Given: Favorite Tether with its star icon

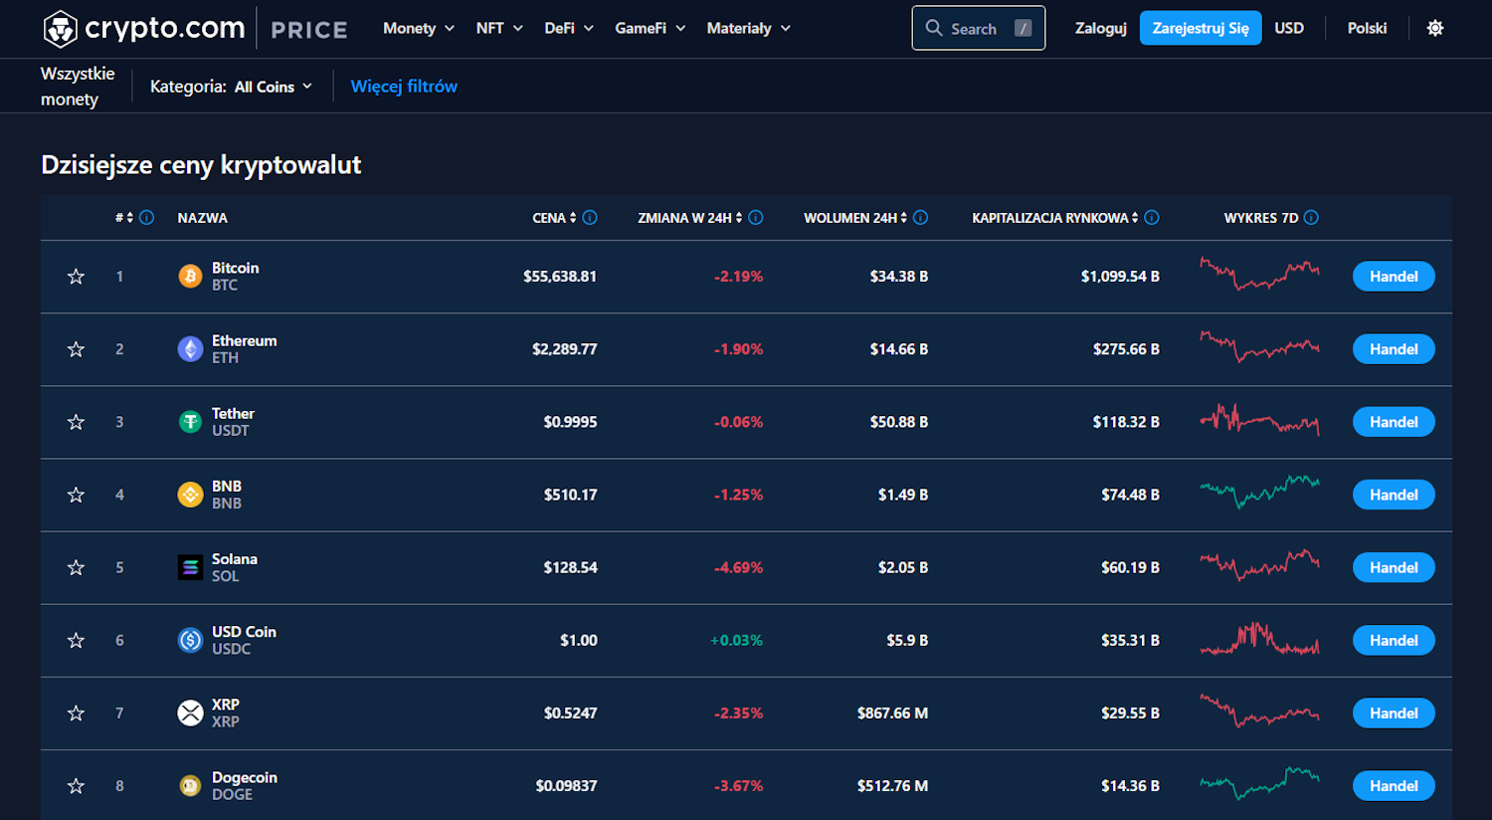Looking at the screenshot, I should tap(76, 422).
